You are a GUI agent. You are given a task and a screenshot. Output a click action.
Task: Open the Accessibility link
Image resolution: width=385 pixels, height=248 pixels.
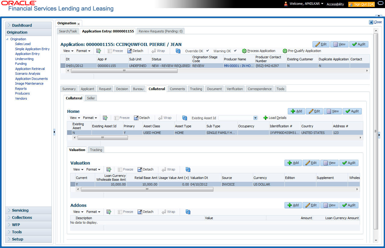pyautogui.click(x=335, y=4)
